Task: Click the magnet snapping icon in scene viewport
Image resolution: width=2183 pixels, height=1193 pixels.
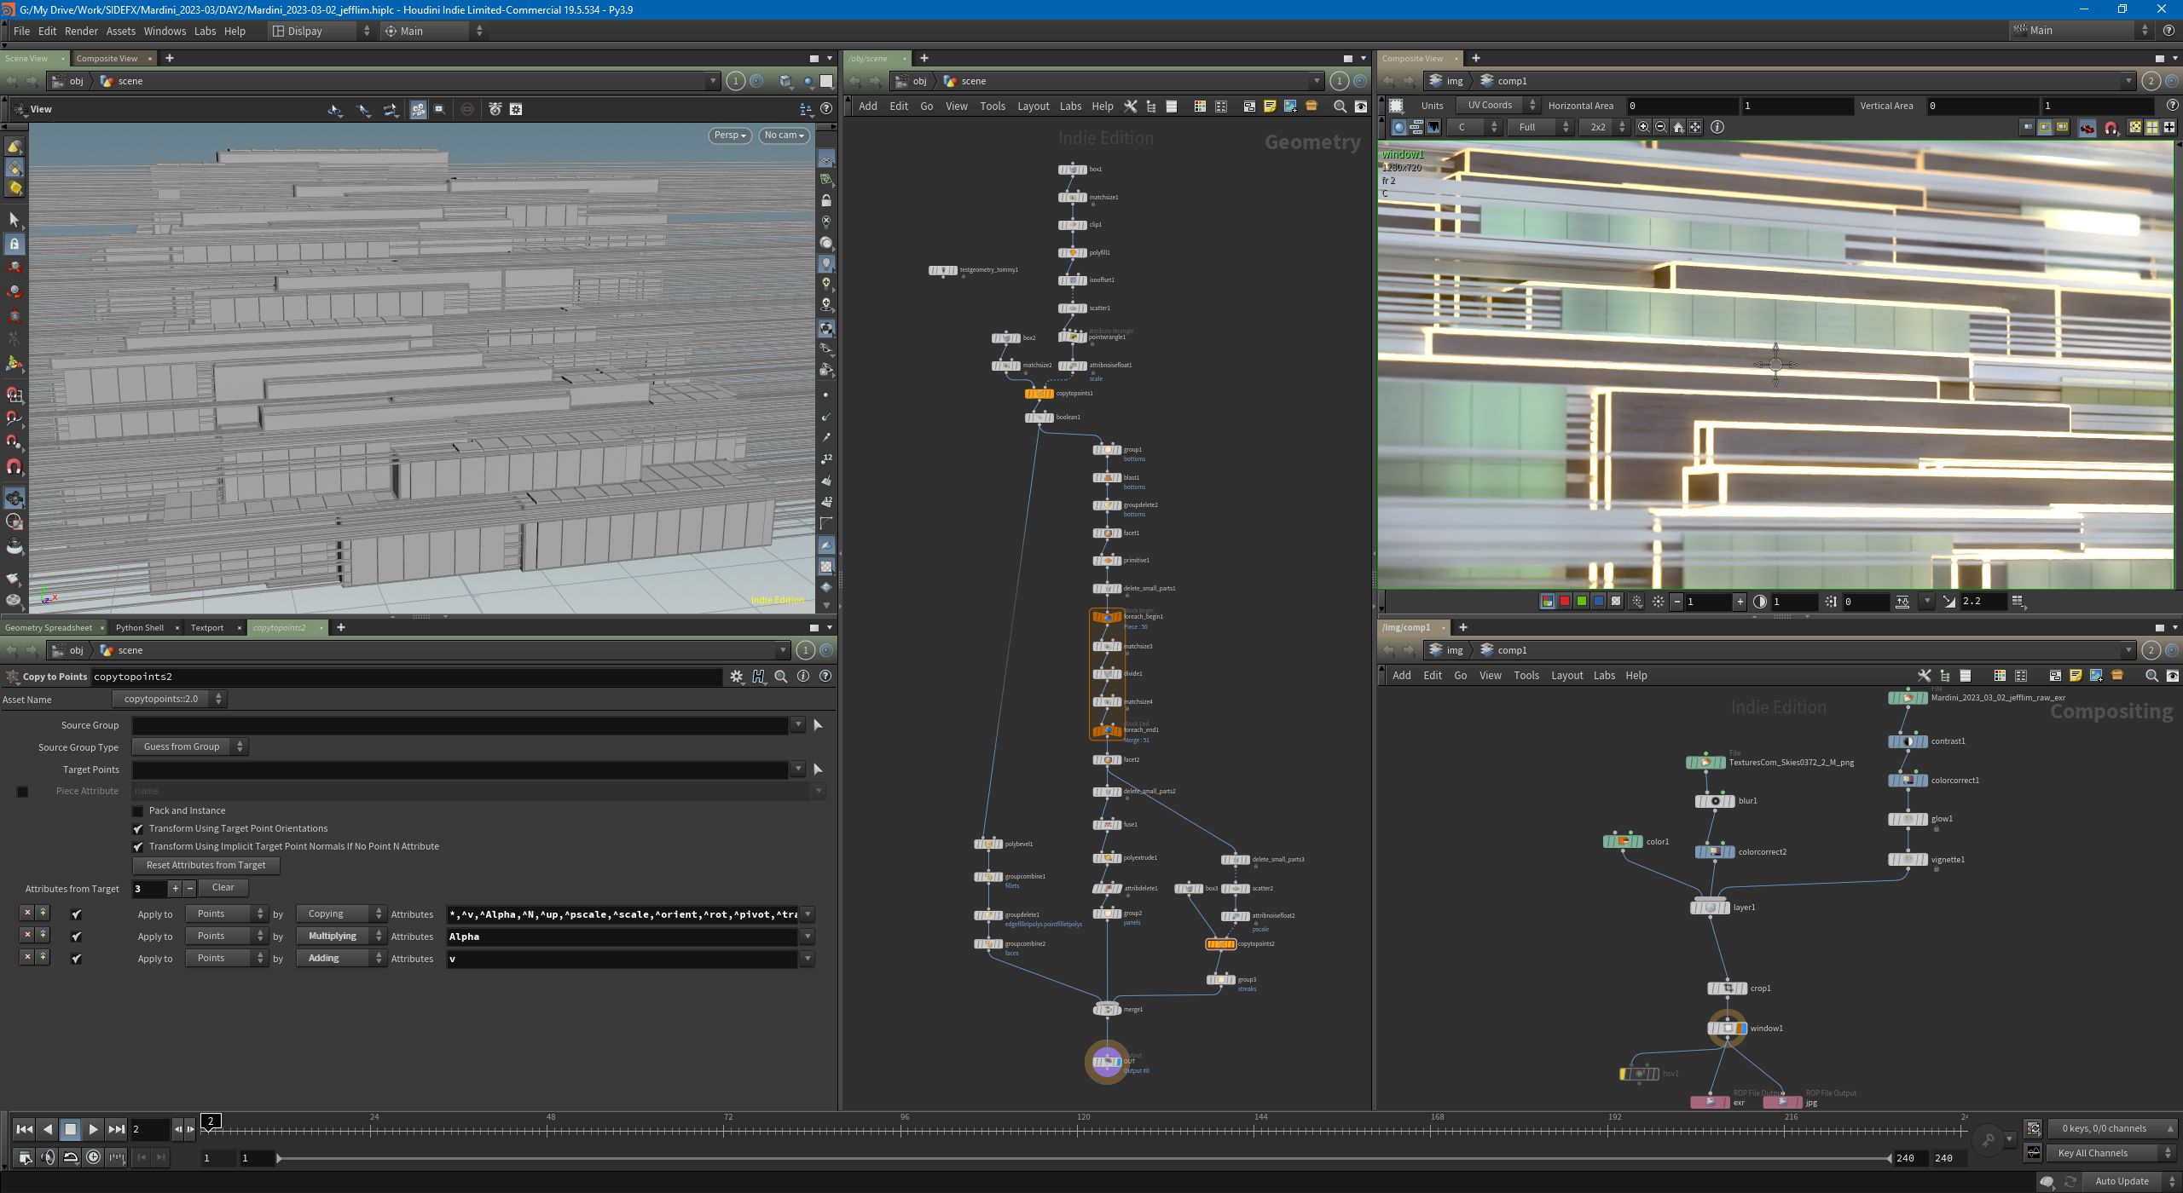Action: pyautogui.click(x=14, y=467)
